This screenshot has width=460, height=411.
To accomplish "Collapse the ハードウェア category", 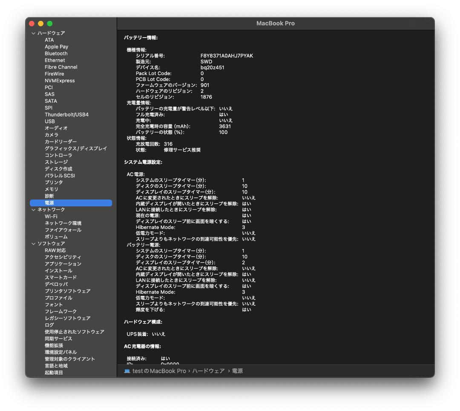I will click(33, 33).
